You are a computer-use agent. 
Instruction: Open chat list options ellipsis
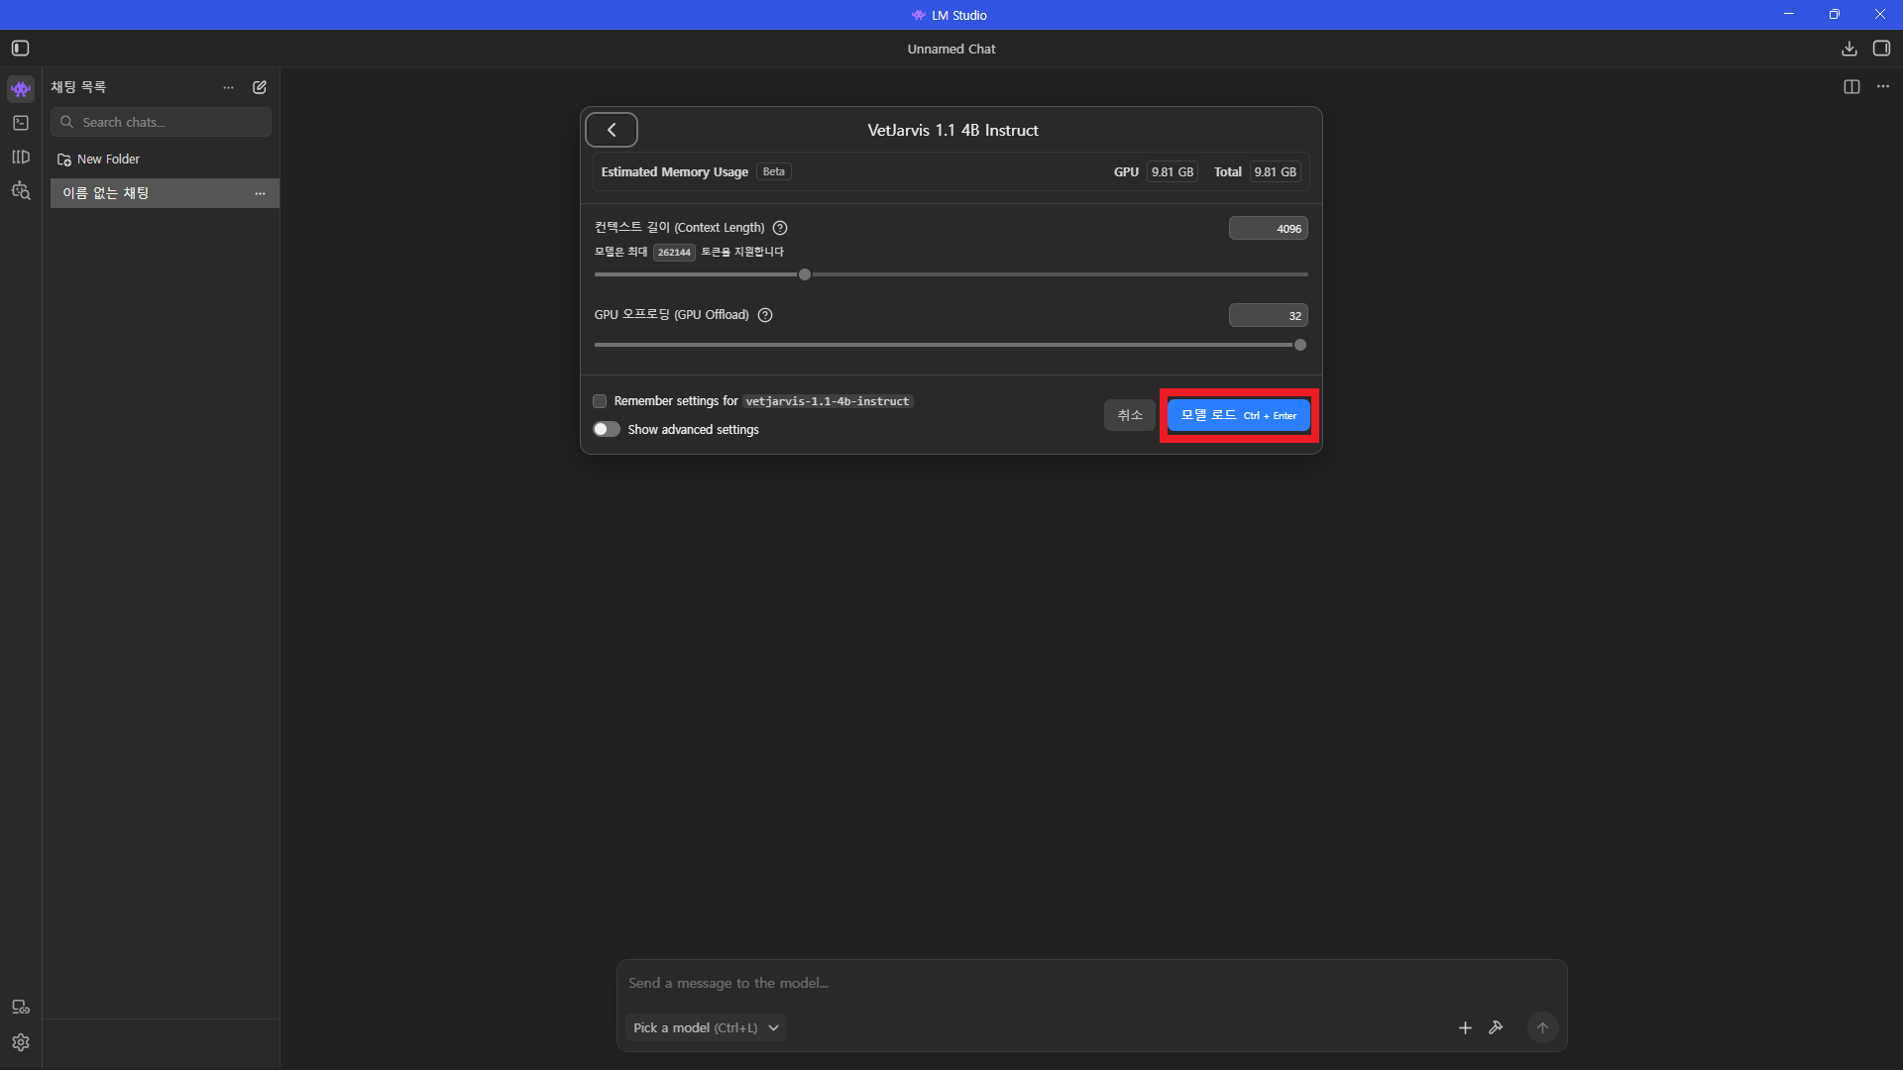229,87
